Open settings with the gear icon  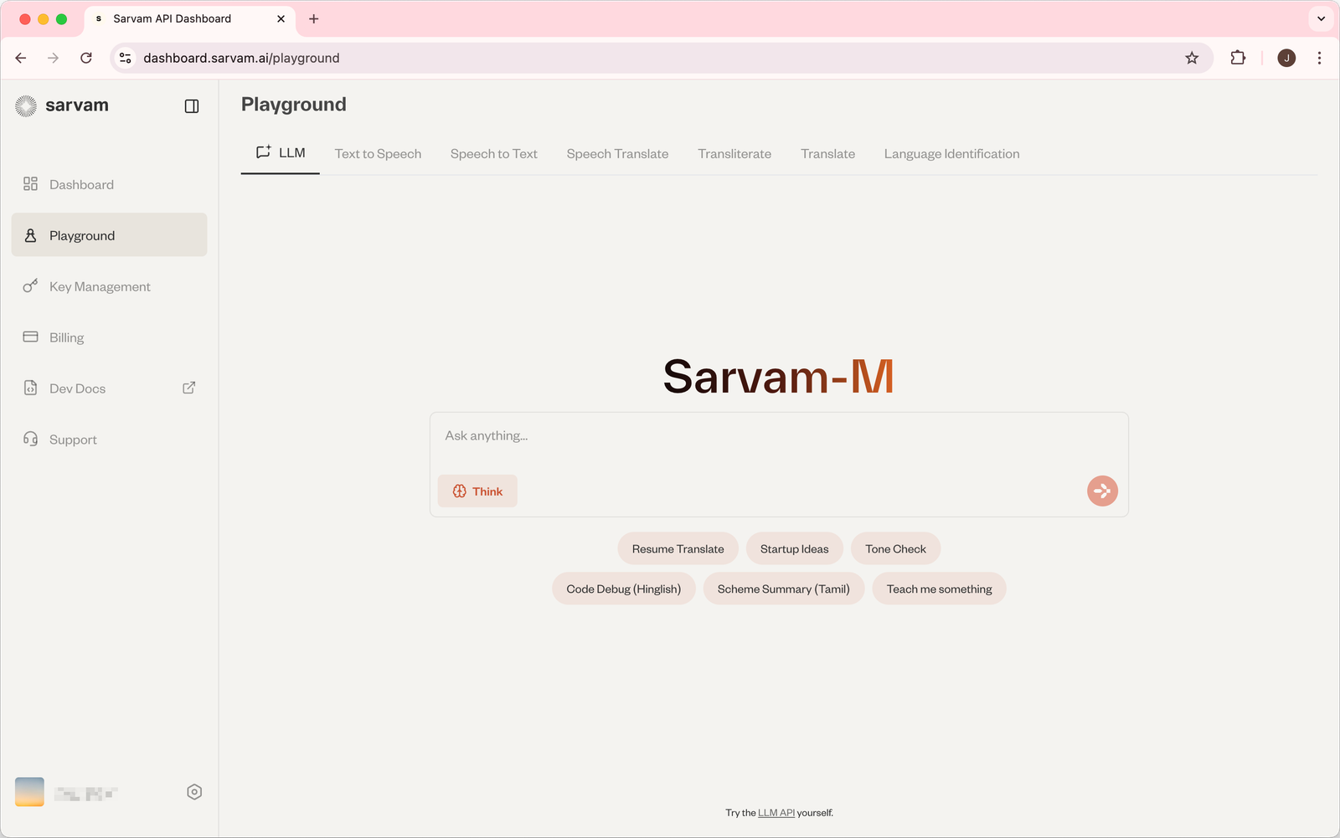coord(194,791)
